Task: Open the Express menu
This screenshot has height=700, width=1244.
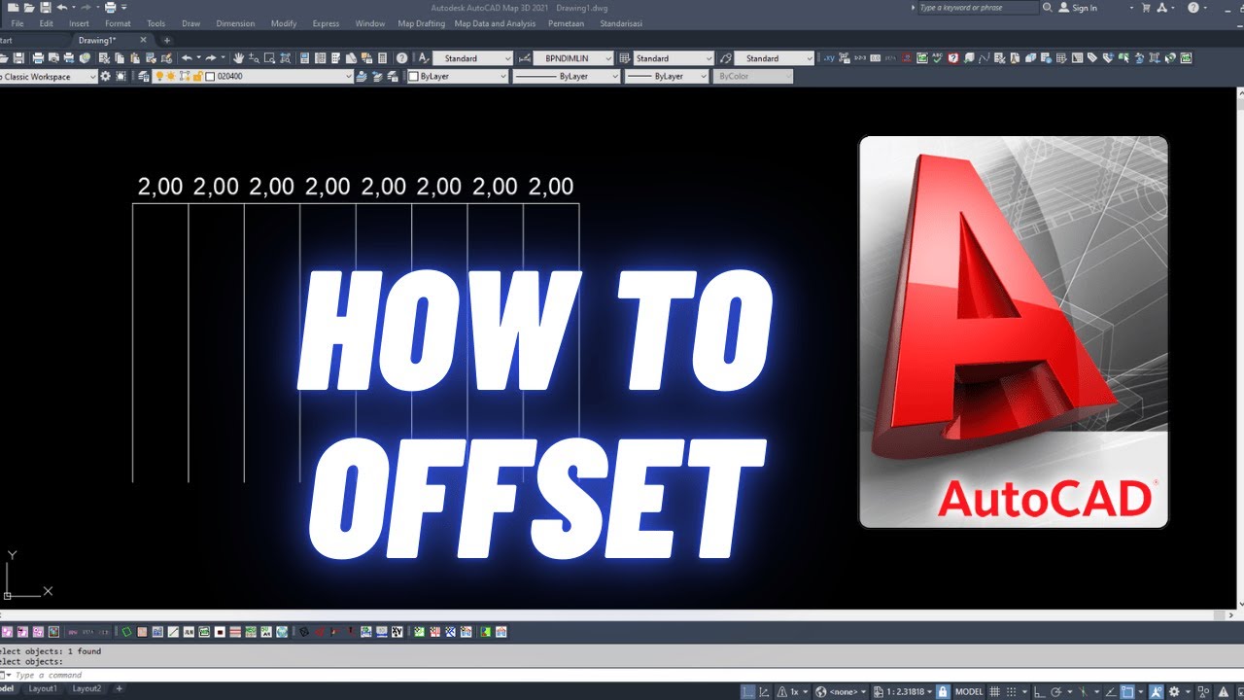Action: (326, 23)
